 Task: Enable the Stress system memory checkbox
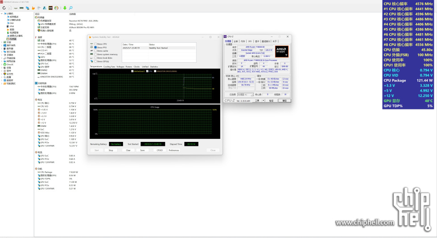click(95, 54)
